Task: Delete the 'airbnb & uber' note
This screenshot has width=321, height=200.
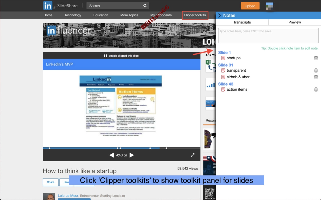Action: [316, 77]
